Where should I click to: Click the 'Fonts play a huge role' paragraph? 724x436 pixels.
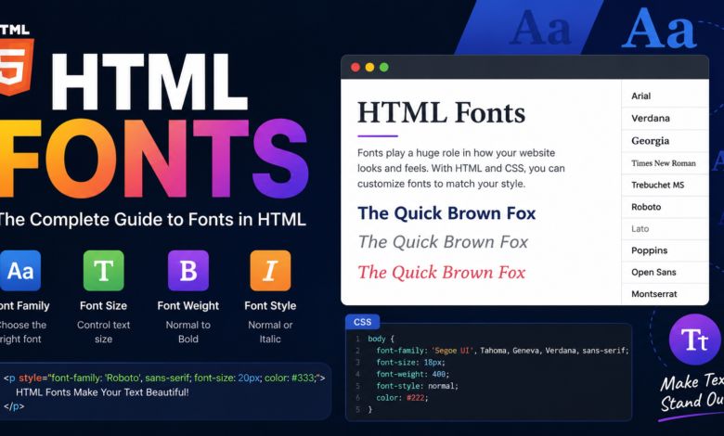coord(460,169)
